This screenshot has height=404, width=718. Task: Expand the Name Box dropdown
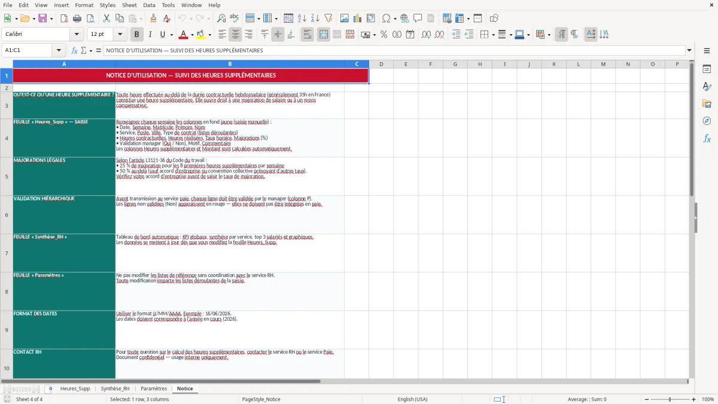coord(58,50)
